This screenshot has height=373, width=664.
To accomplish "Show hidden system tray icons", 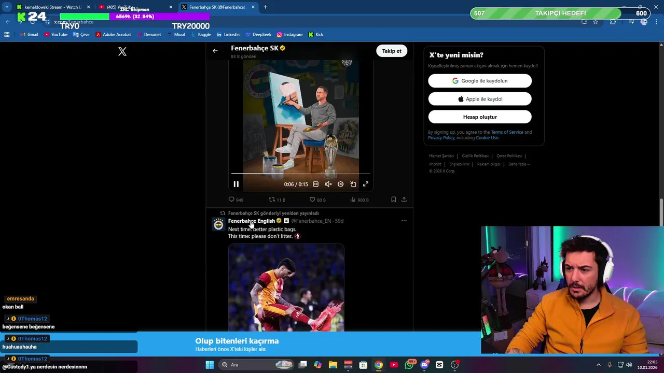I will coord(598,365).
